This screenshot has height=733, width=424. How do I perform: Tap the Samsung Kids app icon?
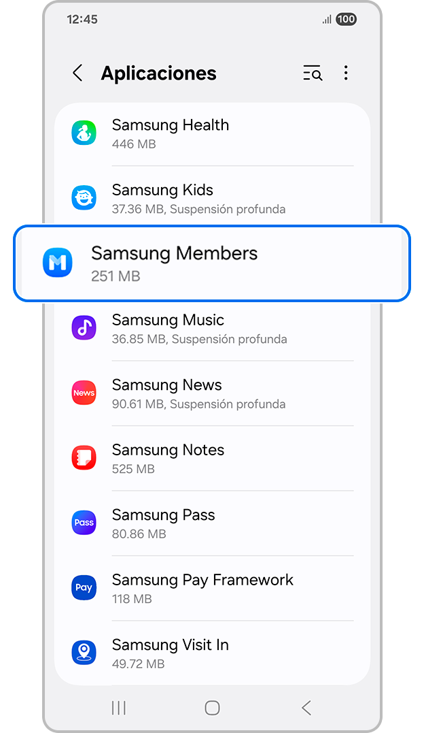click(x=84, y=198)
